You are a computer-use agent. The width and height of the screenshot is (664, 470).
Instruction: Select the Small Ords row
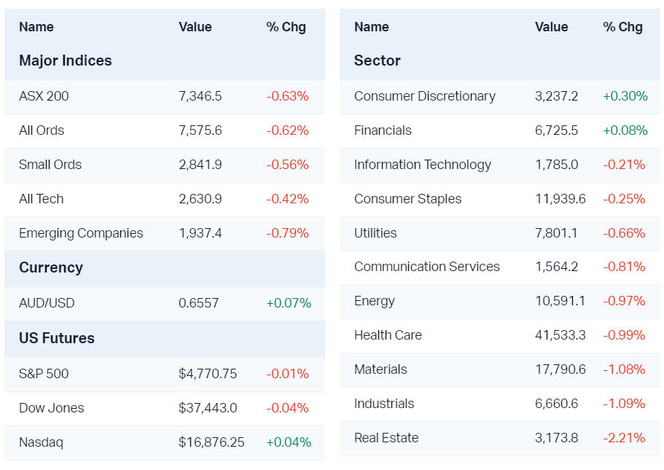50,165
